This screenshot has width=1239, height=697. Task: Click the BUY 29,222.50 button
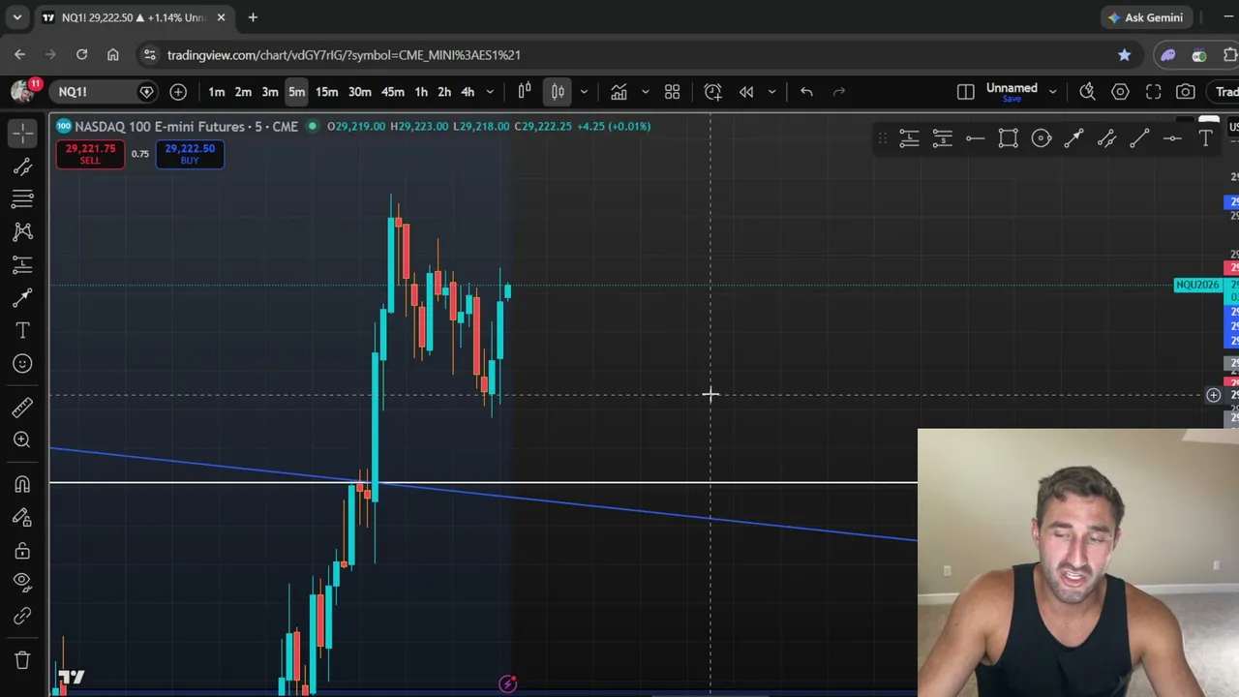coord(190,154)
